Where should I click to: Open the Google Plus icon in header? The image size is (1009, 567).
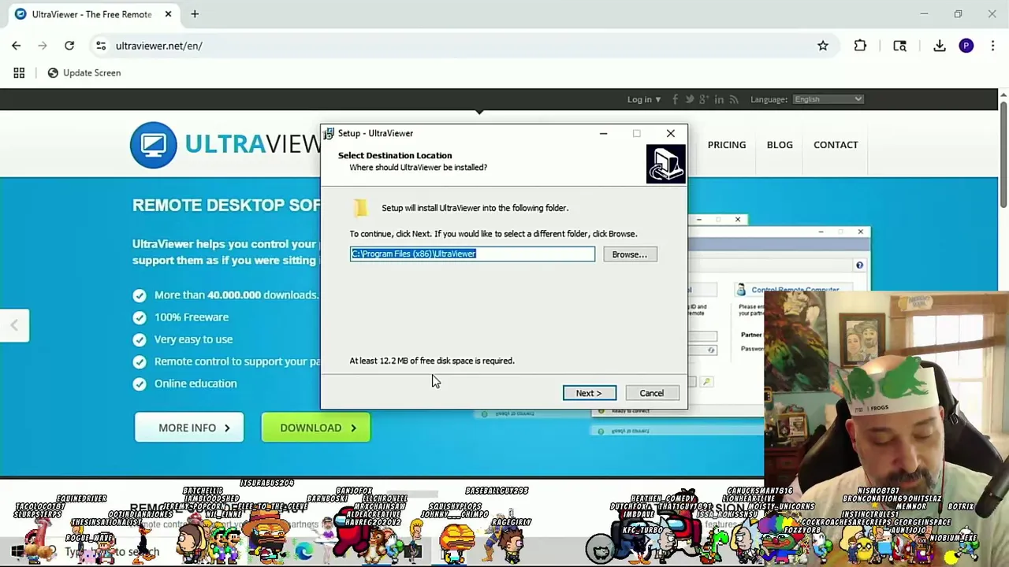[x=704, y=99]
